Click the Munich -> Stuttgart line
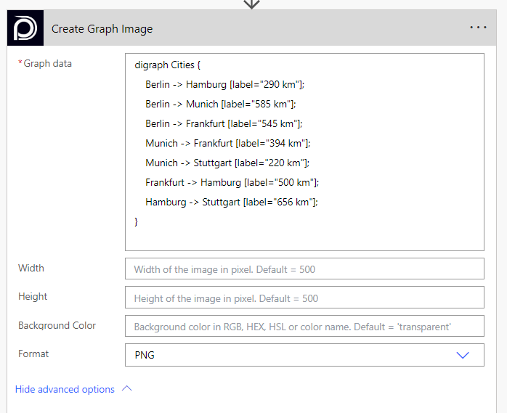This screenshot has width=507, height=413. tap(227, 163)
